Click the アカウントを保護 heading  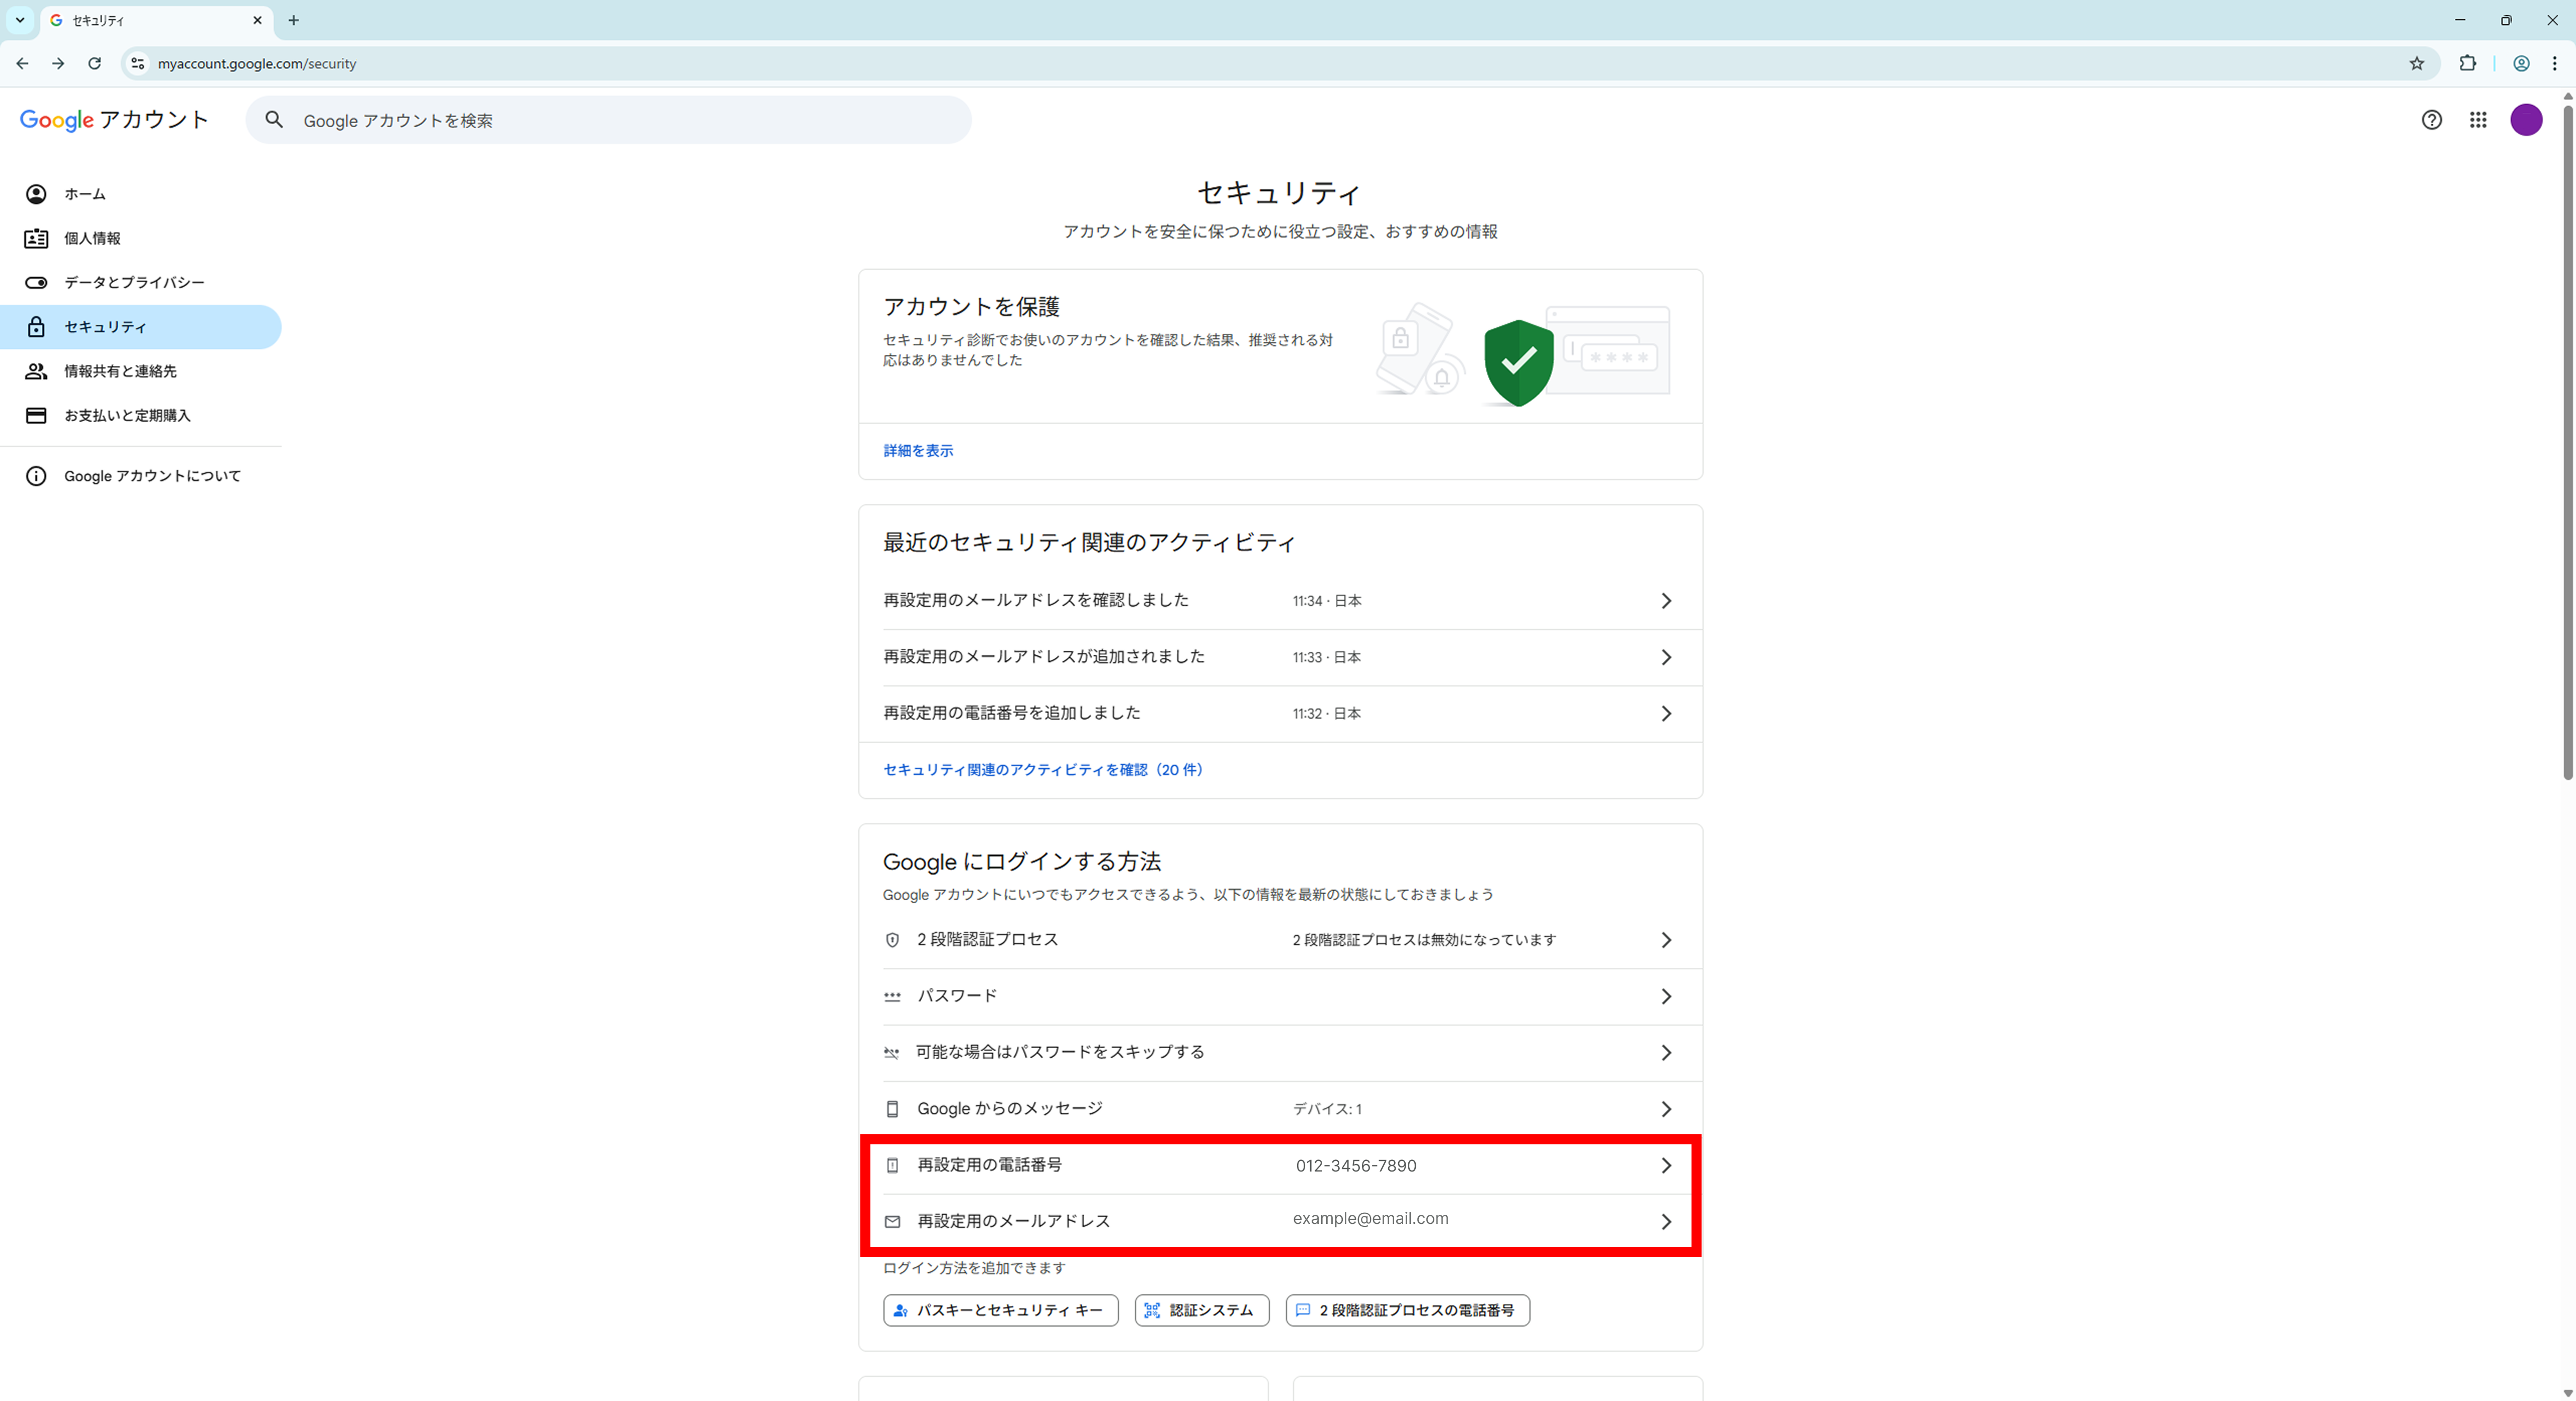click(971, 306)
